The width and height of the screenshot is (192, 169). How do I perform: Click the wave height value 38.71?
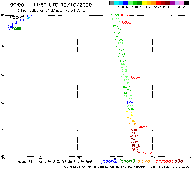click(x=135, y=145)
